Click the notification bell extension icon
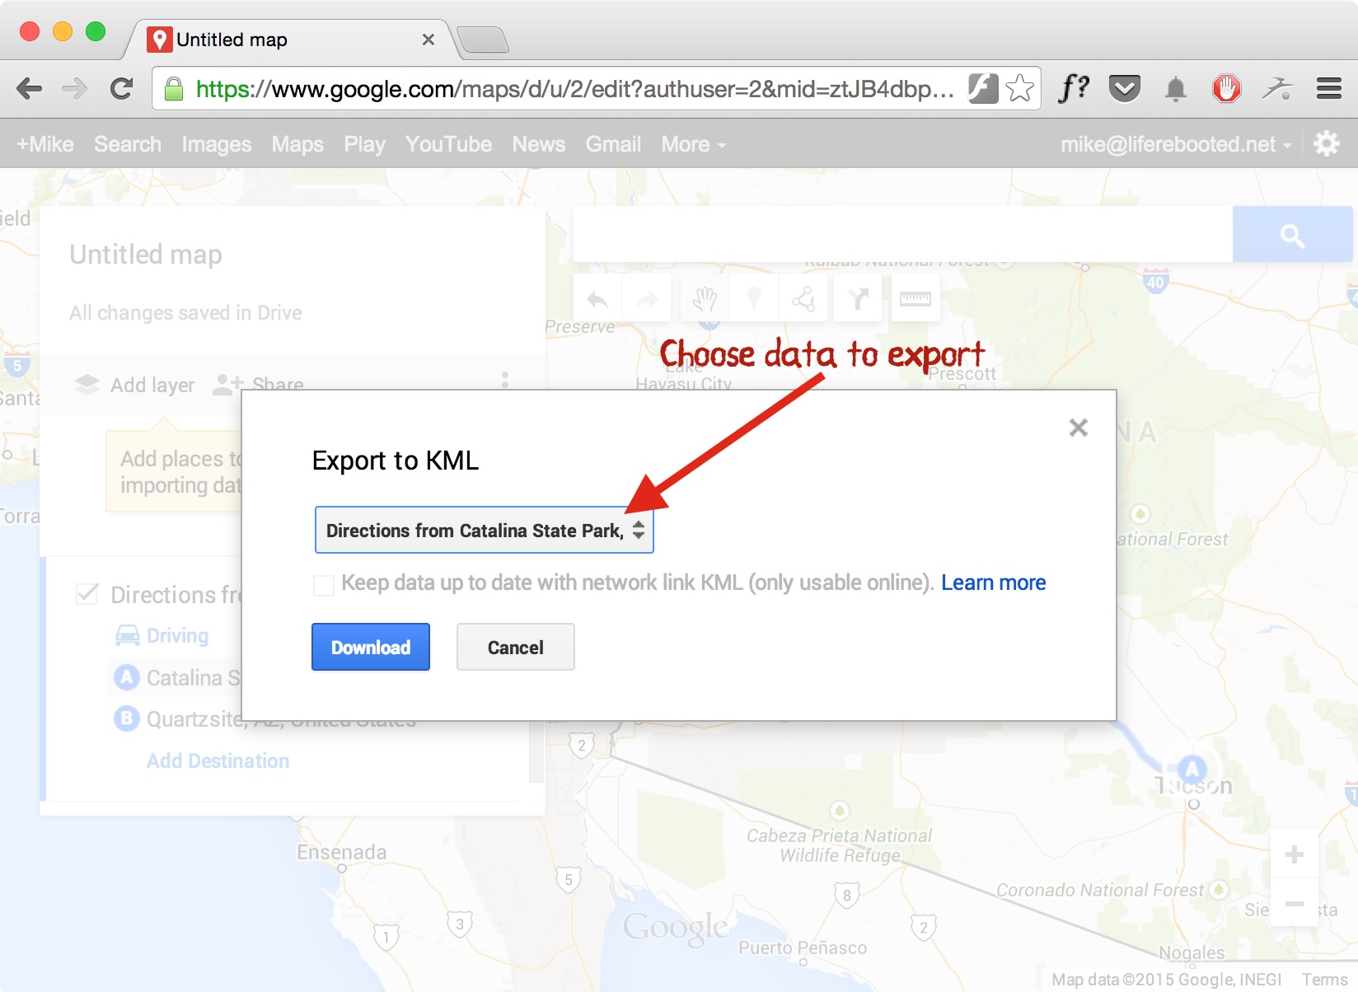The height and width of the screenshot is (992, 1358). [x=1176, y=88]
